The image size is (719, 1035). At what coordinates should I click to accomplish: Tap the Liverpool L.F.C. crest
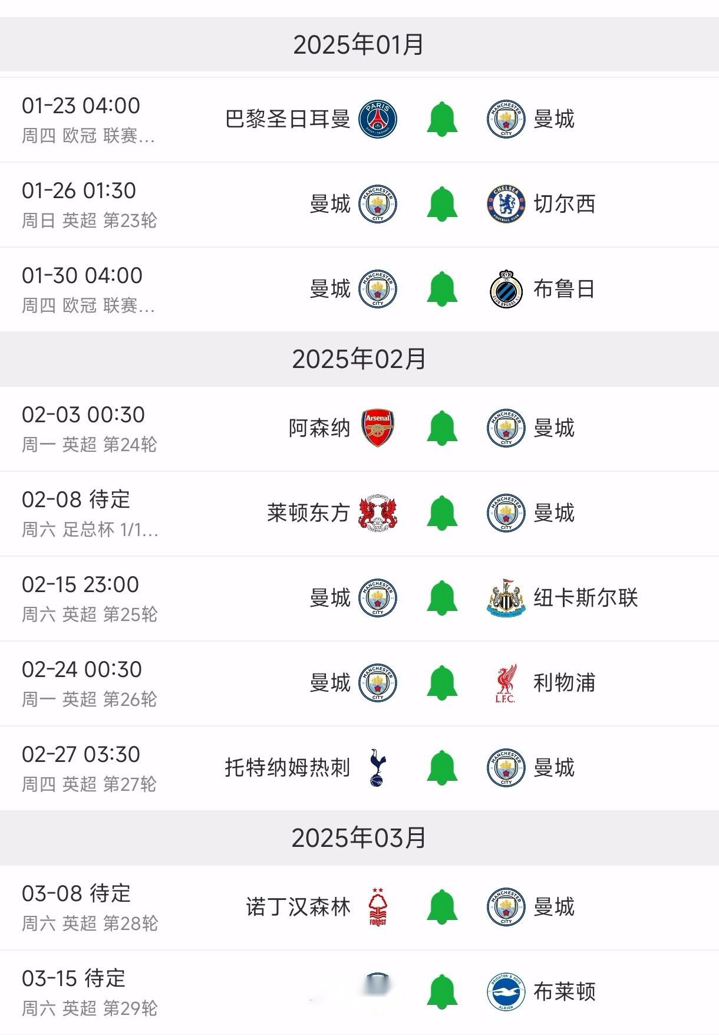tap(506, 683)
